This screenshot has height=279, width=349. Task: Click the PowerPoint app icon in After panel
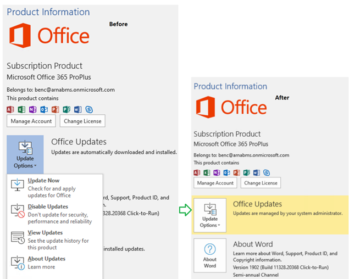tap(236, 172)
